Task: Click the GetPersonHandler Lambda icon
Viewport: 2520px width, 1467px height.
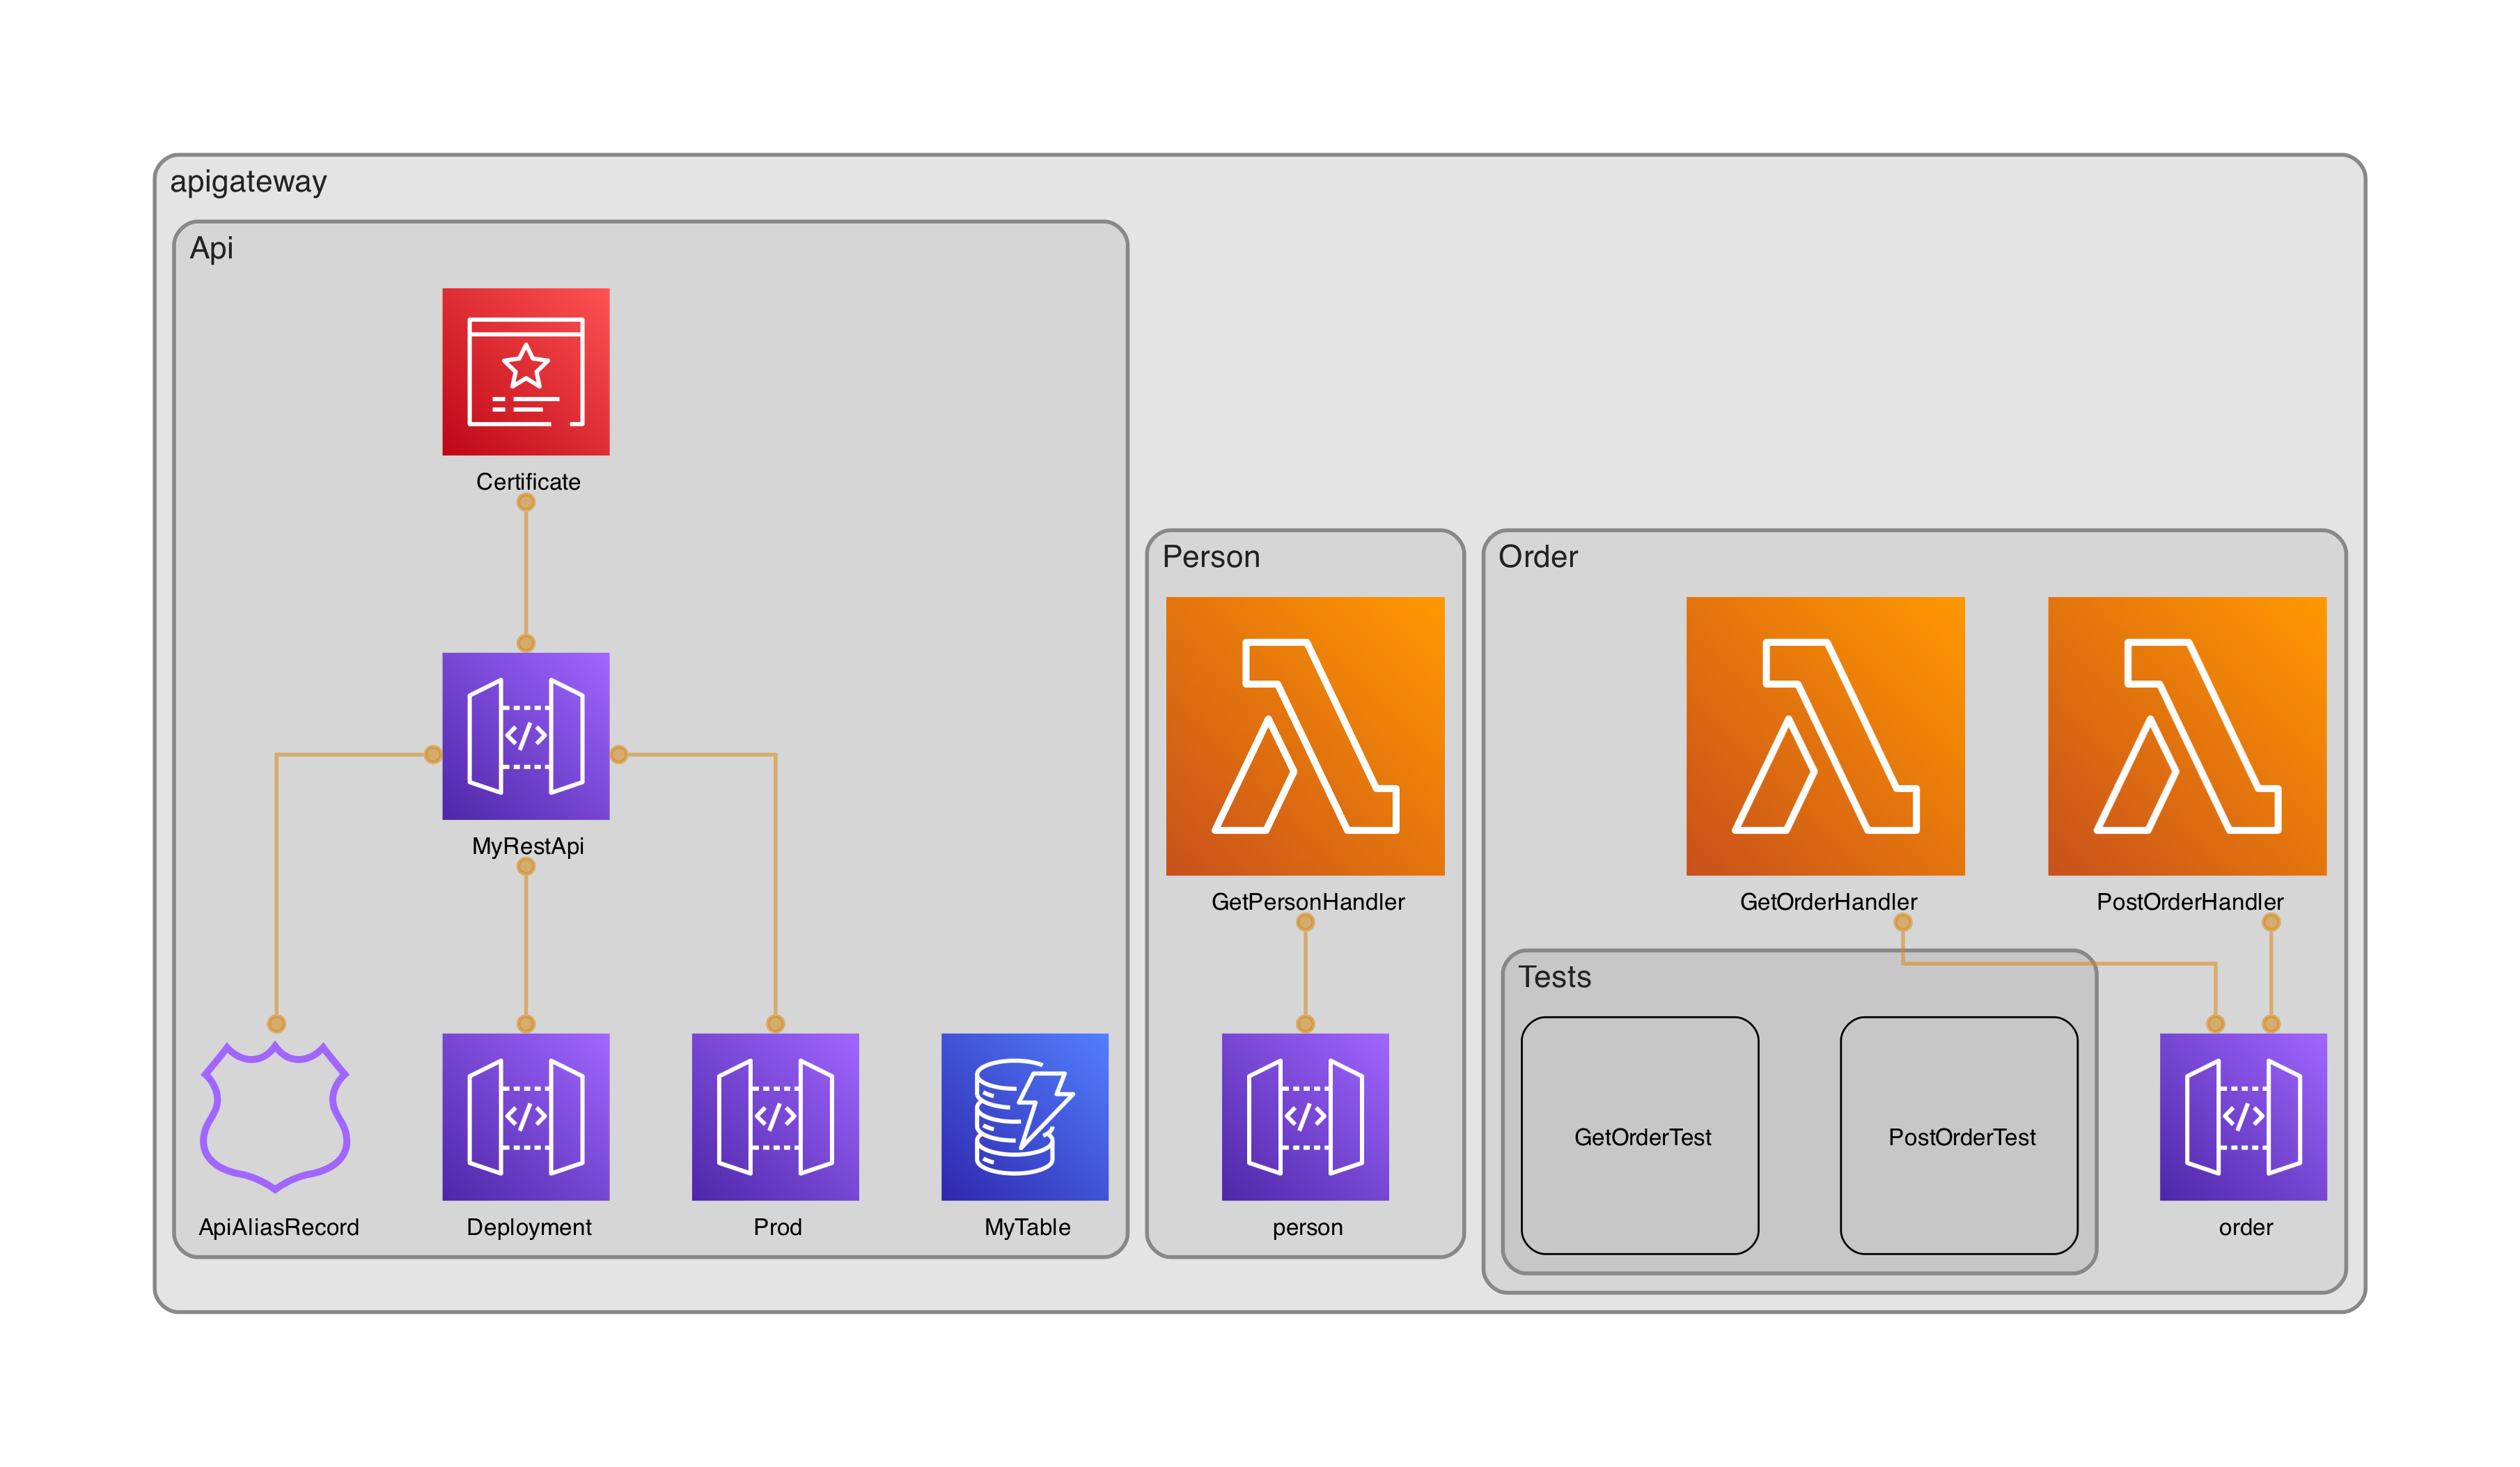Action: click(x=1304, y=736)
